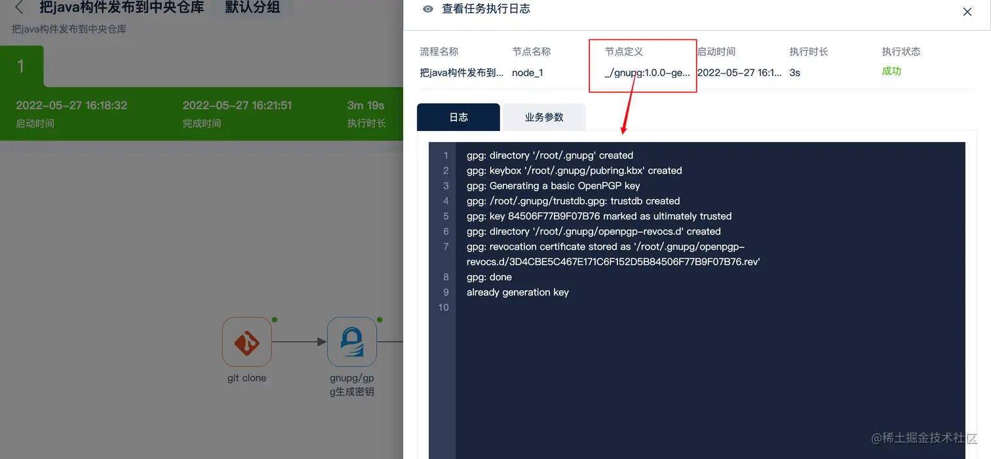Click the 节点名称 column header
This screenshot has height=459, width=991.
[x=532, y=51]
